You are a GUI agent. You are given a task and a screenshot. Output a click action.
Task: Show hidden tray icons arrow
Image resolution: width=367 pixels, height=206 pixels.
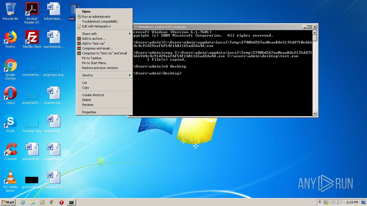point(320,202)
